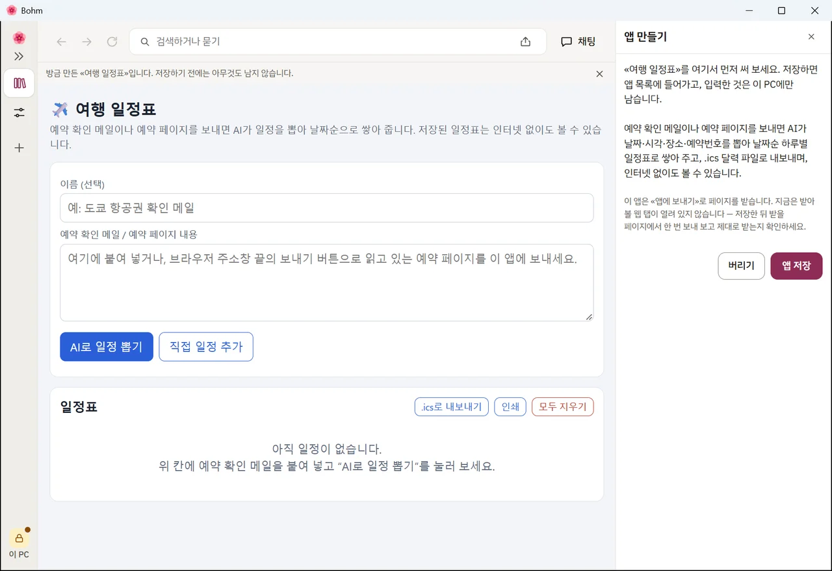Image resolution: width=832 pixels, height=571 pixels.
Task: Dismiss the 방금 만든 notification banner
Action: point(599,74)
